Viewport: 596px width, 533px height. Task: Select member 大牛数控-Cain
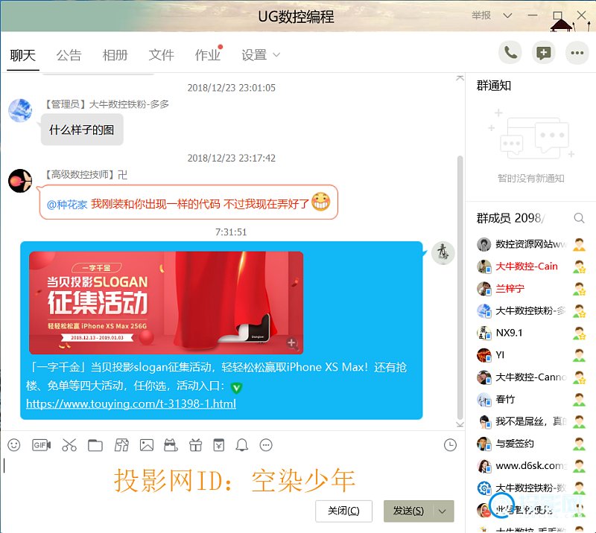pyautogui.click(x=531, y=266)
